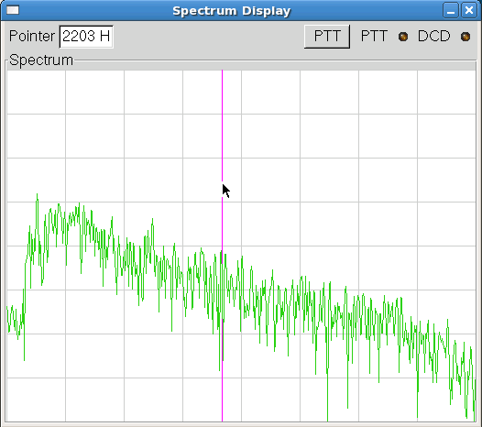482x427 pixels.
Task: Click the PTT button
Action: click(x=327, y=37)
